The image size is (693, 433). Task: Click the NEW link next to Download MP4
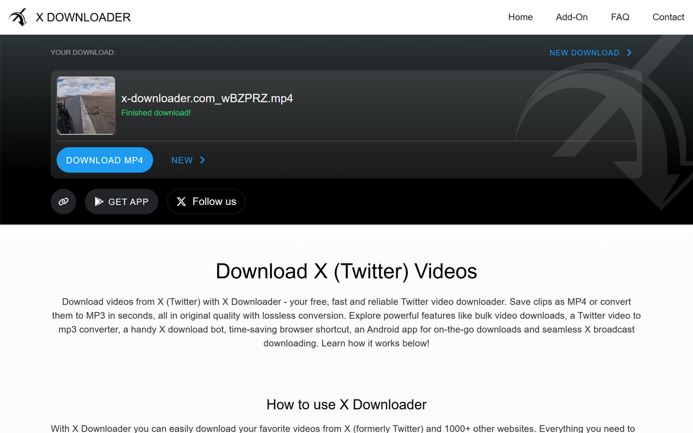pos(182,160)
